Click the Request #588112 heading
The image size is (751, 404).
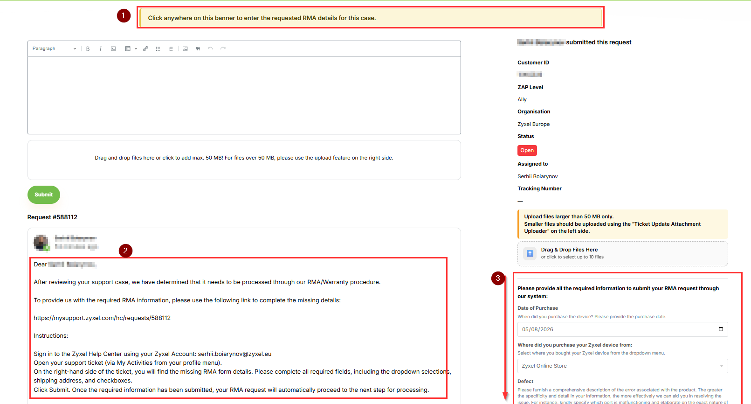point(52,217)
